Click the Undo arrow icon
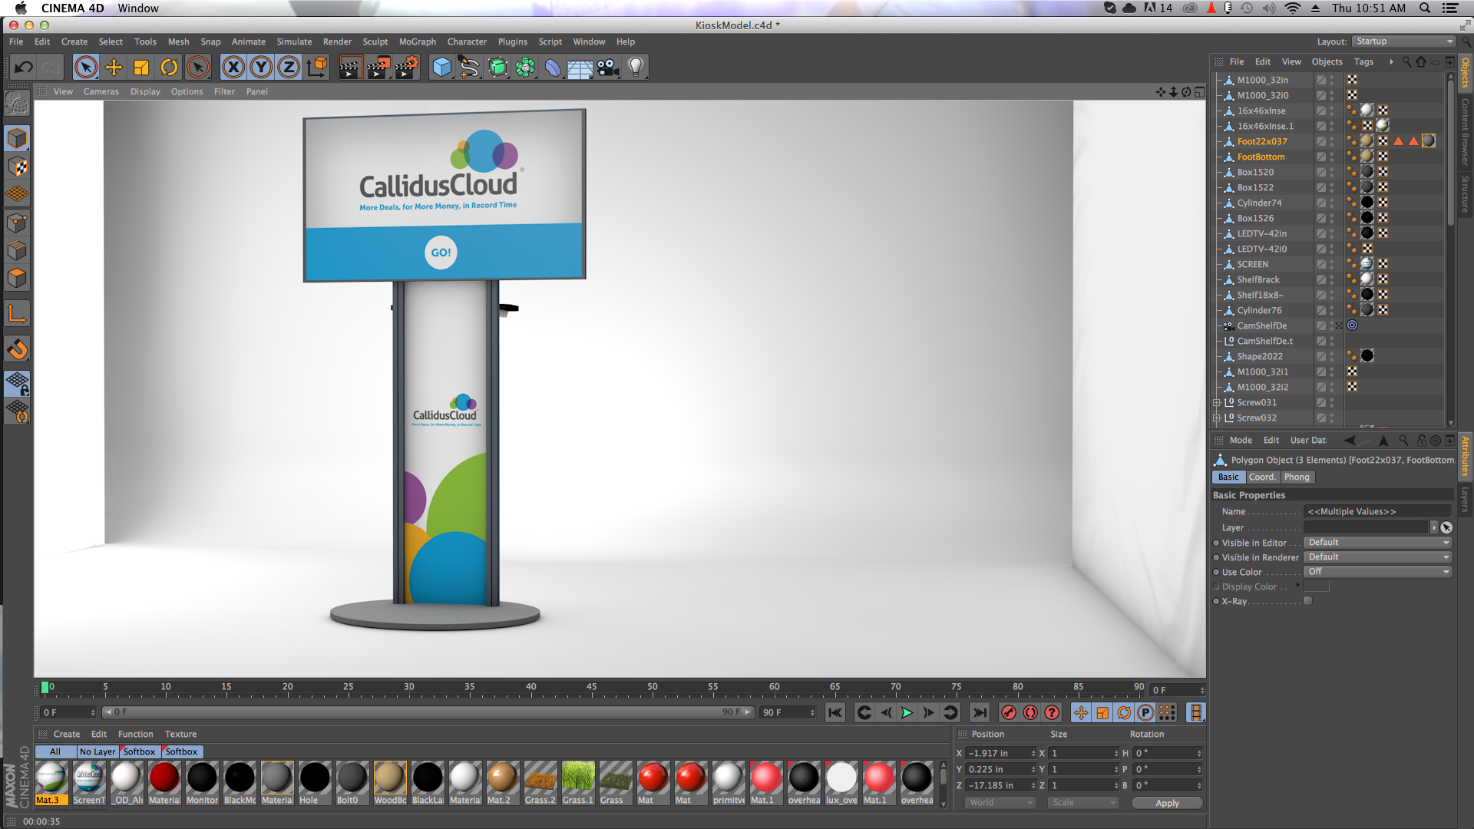The height and width of the screenshot is (829, 1474). pyautogui.click(x=23, y=68)
